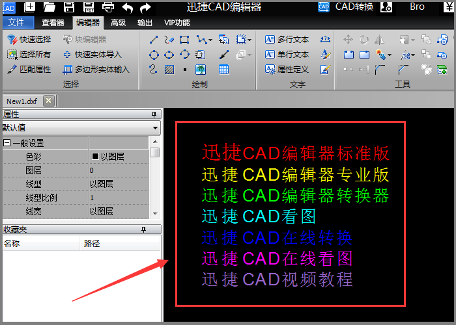
Task: Click 快速选择 quick select button
Action: tap(29, 40)
